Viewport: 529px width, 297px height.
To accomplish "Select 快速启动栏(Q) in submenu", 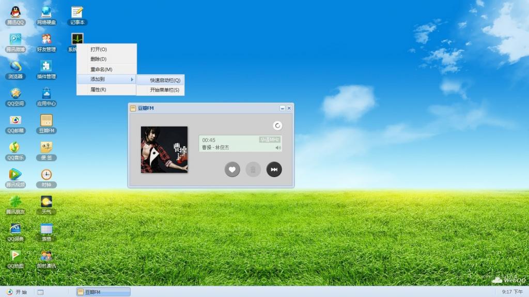I will tap(161, 81).
